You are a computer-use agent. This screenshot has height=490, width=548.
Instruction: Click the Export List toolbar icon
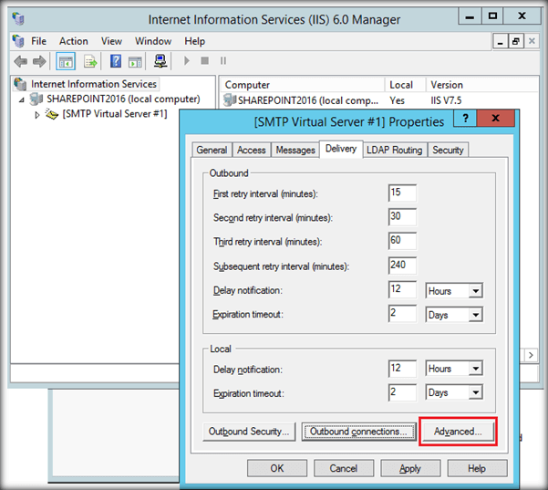point(90,61)
